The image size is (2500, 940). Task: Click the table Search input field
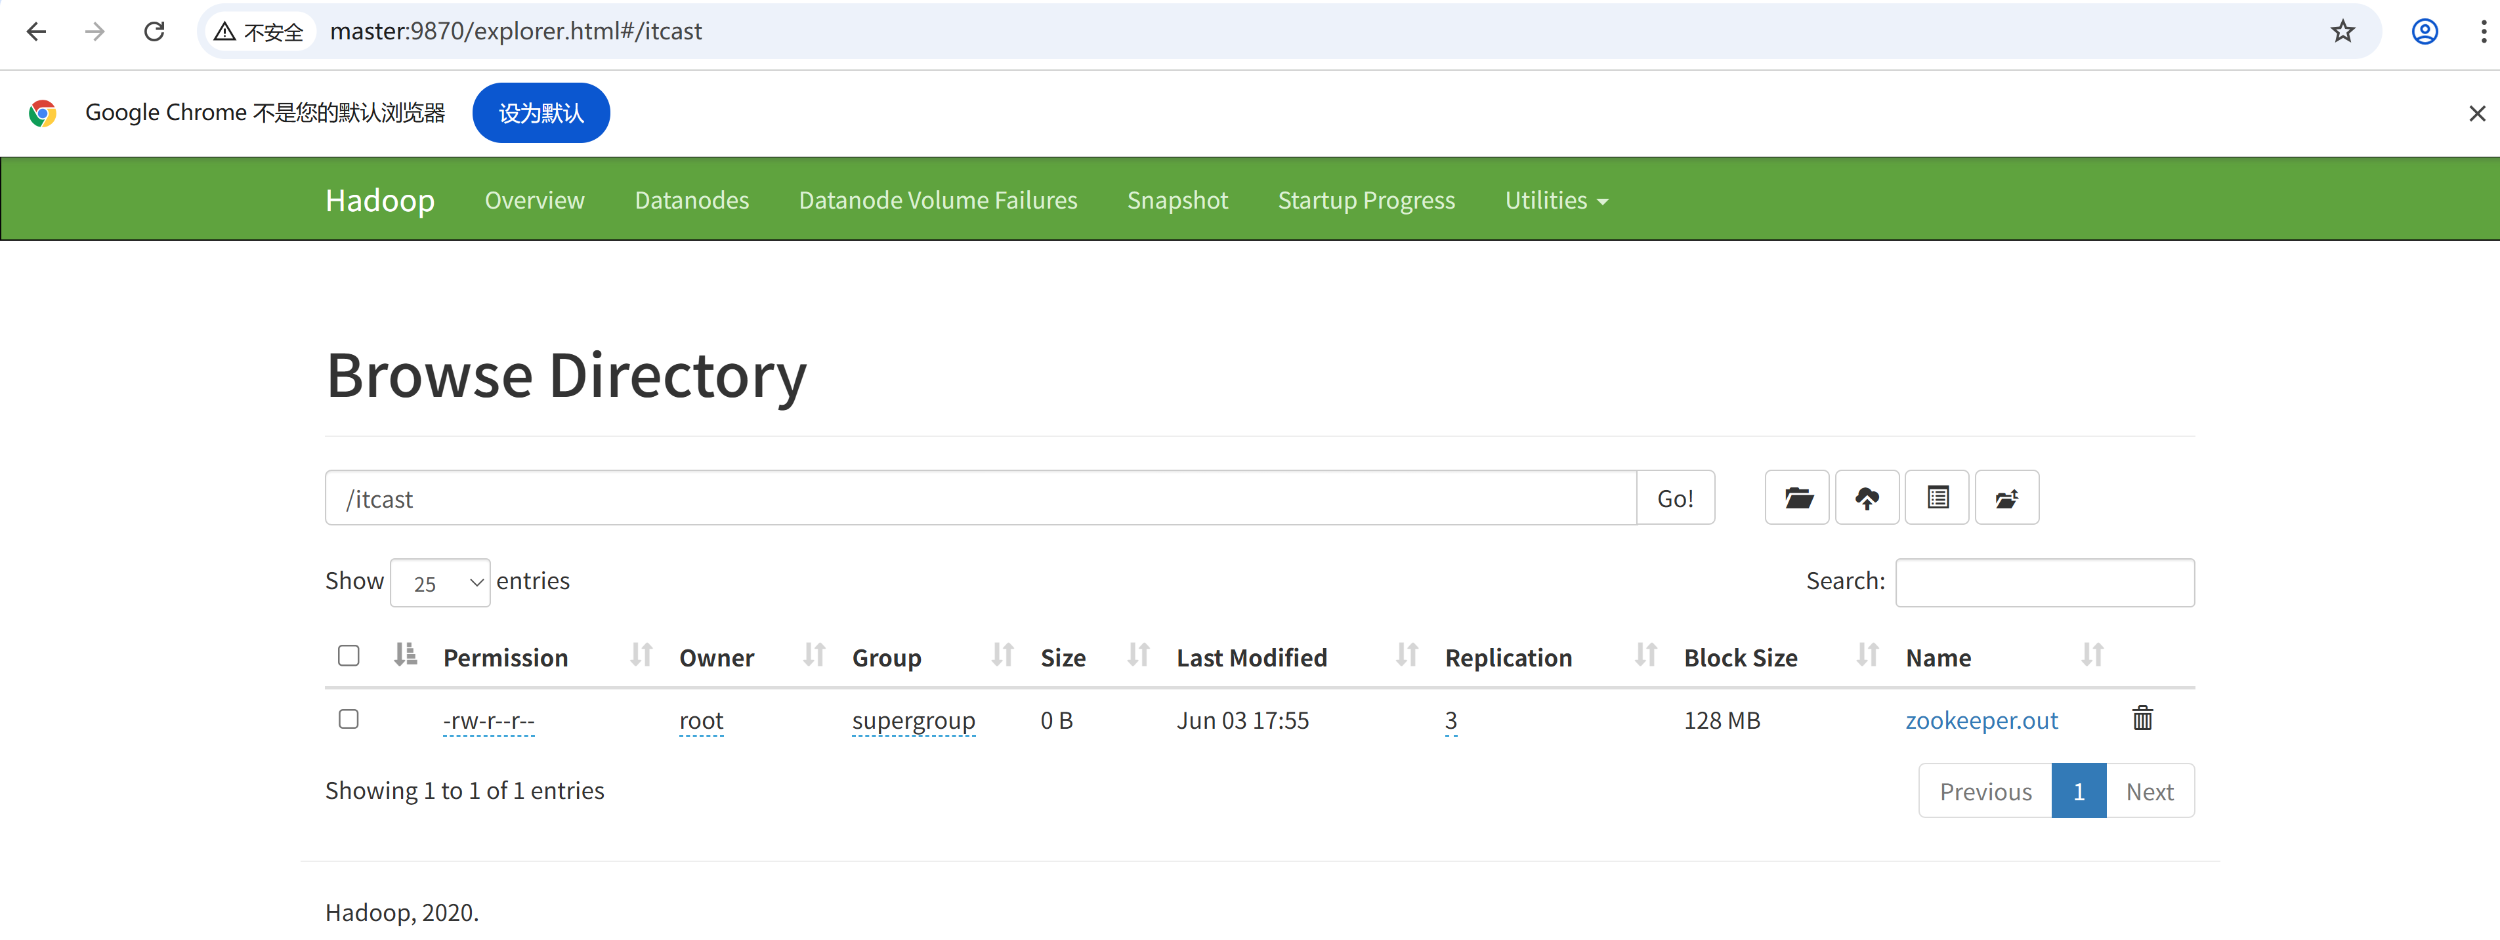tap(2044, 583)
